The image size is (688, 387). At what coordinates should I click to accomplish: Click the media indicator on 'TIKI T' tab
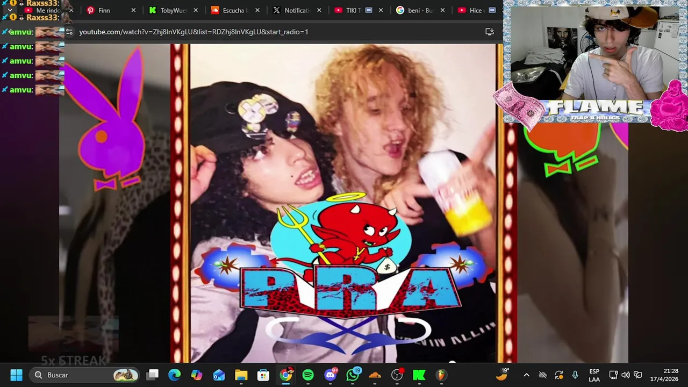[x=368, y=10]
